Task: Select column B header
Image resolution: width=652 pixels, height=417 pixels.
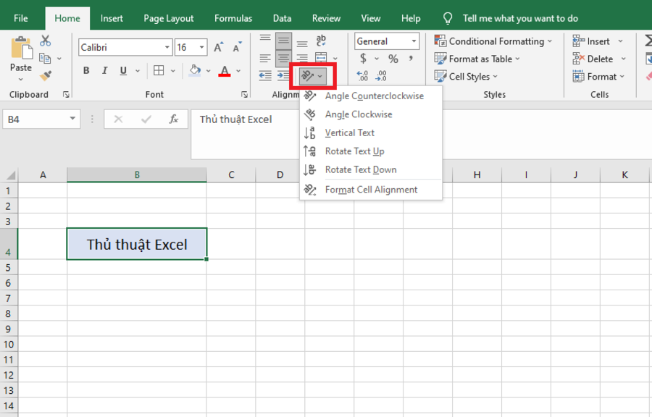Action: coord(137,175)
